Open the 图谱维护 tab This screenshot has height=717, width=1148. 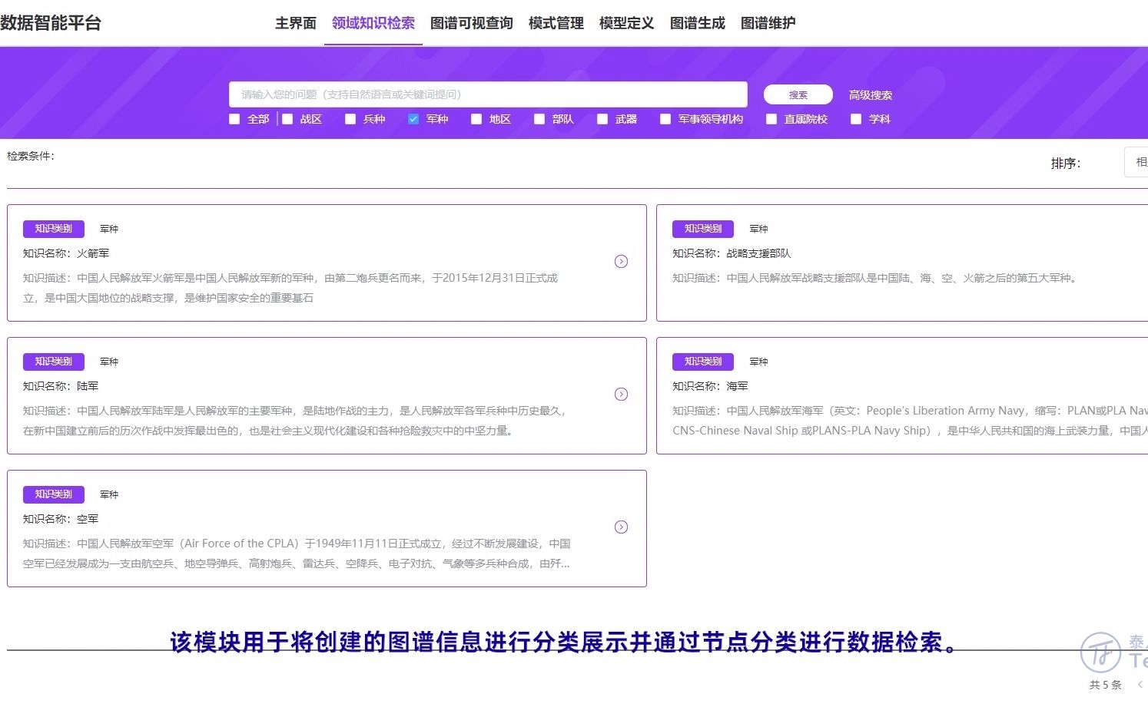coord(768,23)
